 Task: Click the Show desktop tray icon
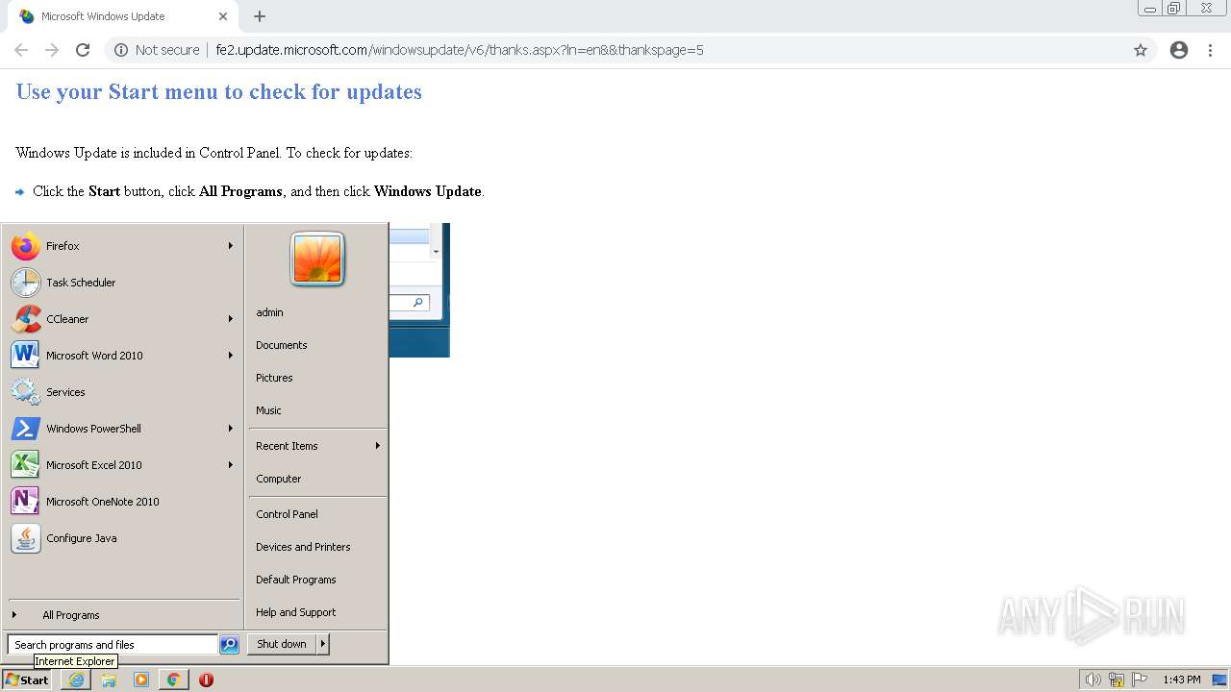[x=1219, y=680]
